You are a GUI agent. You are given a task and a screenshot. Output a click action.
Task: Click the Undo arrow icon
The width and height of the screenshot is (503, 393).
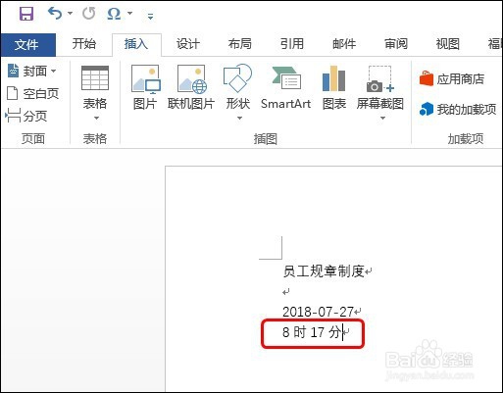55,14
